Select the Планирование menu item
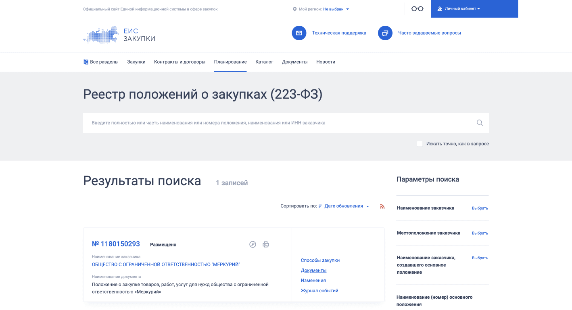The image size is (572, 310). click(x=230, y=62)
